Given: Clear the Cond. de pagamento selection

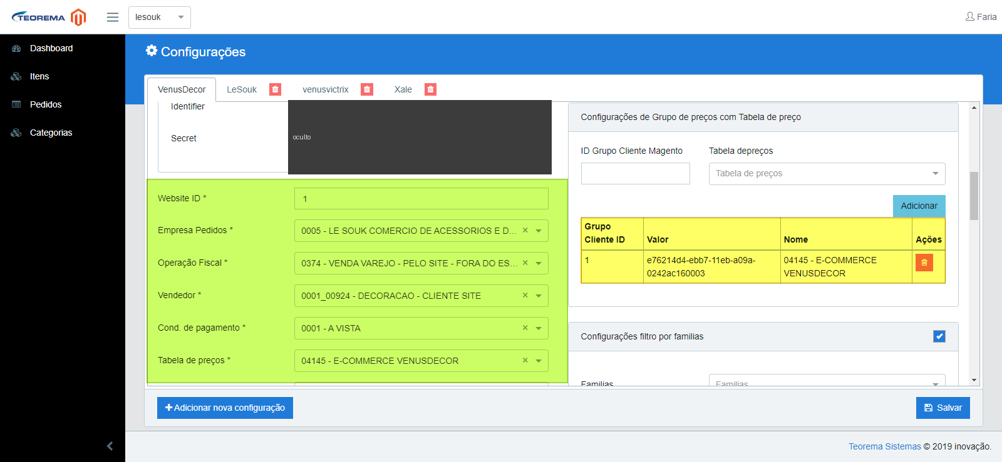Looking at the screenshot, I should tap(525, 328).
